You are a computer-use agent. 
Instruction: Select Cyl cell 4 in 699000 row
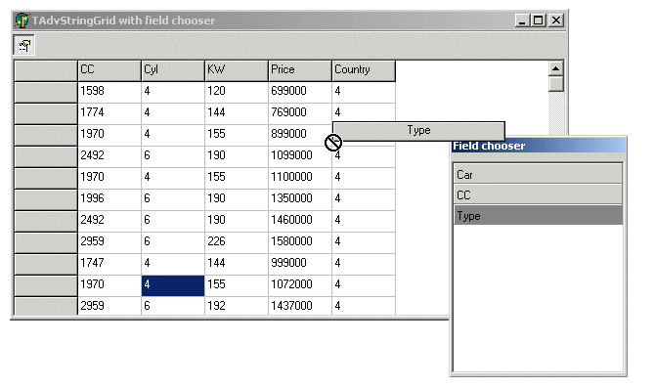[x=173, y=92]
